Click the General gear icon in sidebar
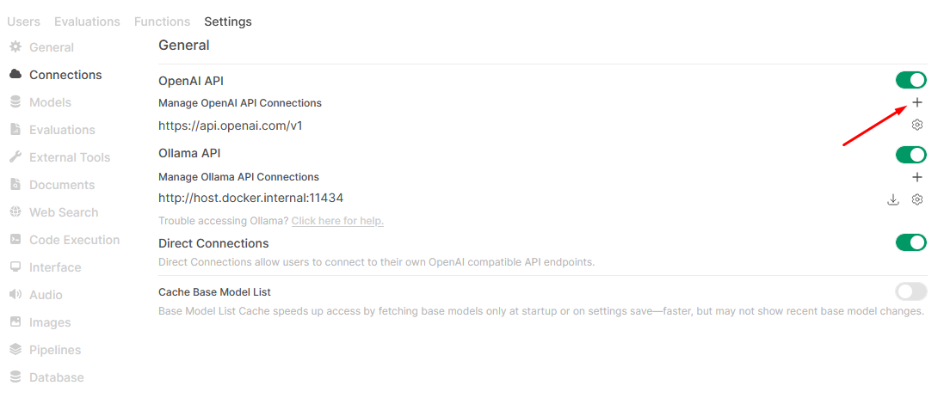 [15, 47]
